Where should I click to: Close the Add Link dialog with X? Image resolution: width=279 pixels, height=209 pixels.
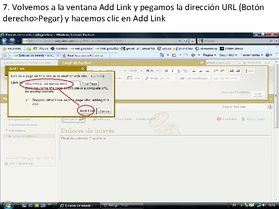click(83, 69)
